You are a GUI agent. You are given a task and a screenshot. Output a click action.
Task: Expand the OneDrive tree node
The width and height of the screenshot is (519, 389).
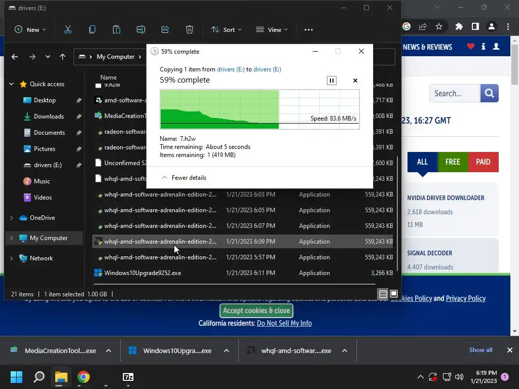pos(11,218)
